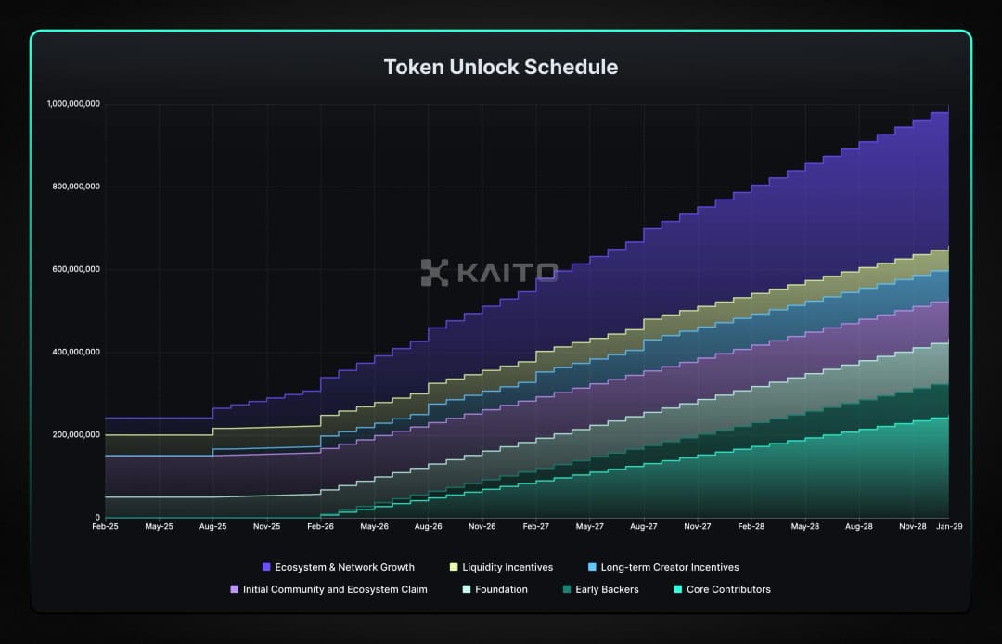Click the Initial Community and Ecosystem Claim swatch
Viewport: 1002px width, 644px height.
click(x=234, y=589)
